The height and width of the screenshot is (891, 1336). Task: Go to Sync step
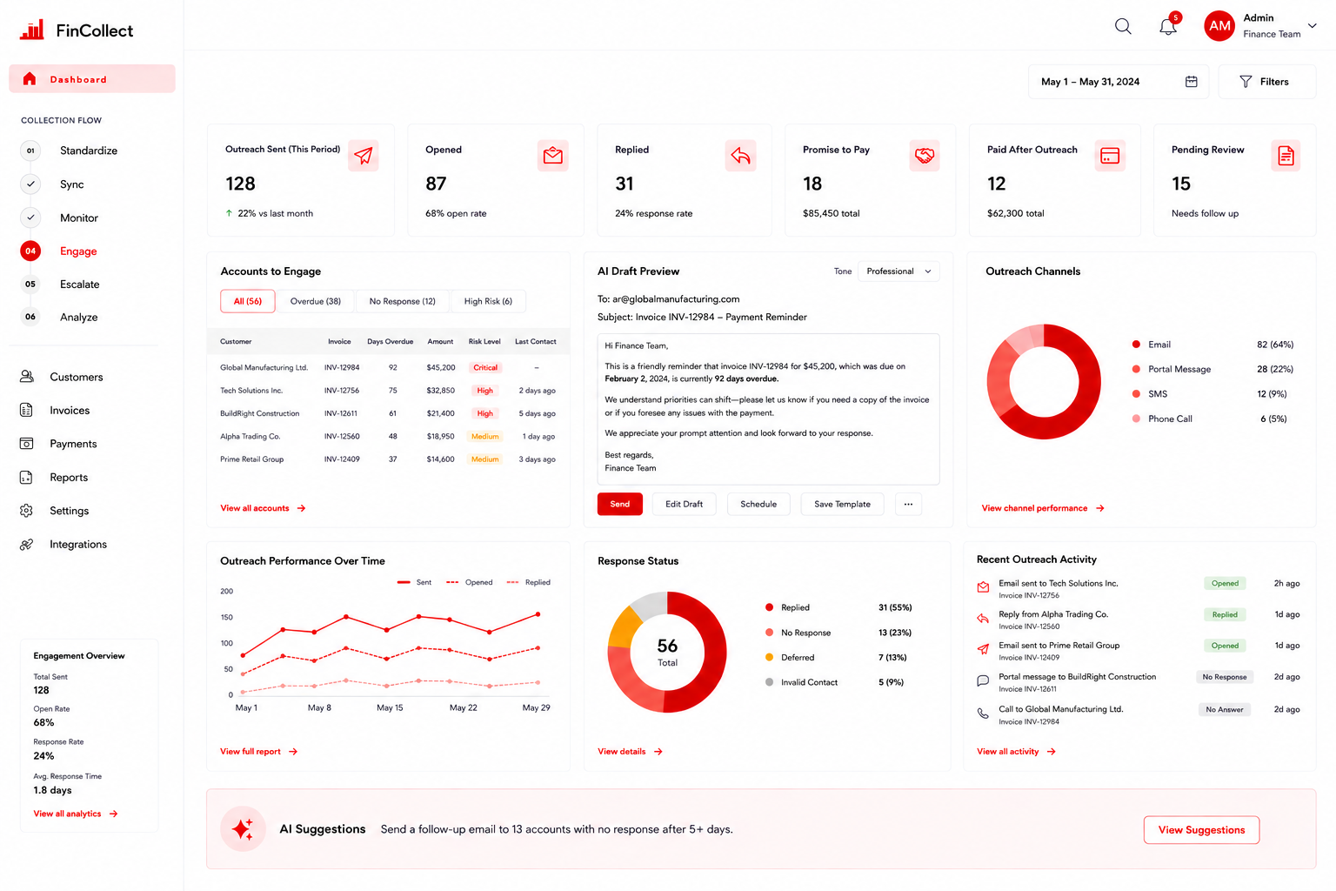point(52,184)
